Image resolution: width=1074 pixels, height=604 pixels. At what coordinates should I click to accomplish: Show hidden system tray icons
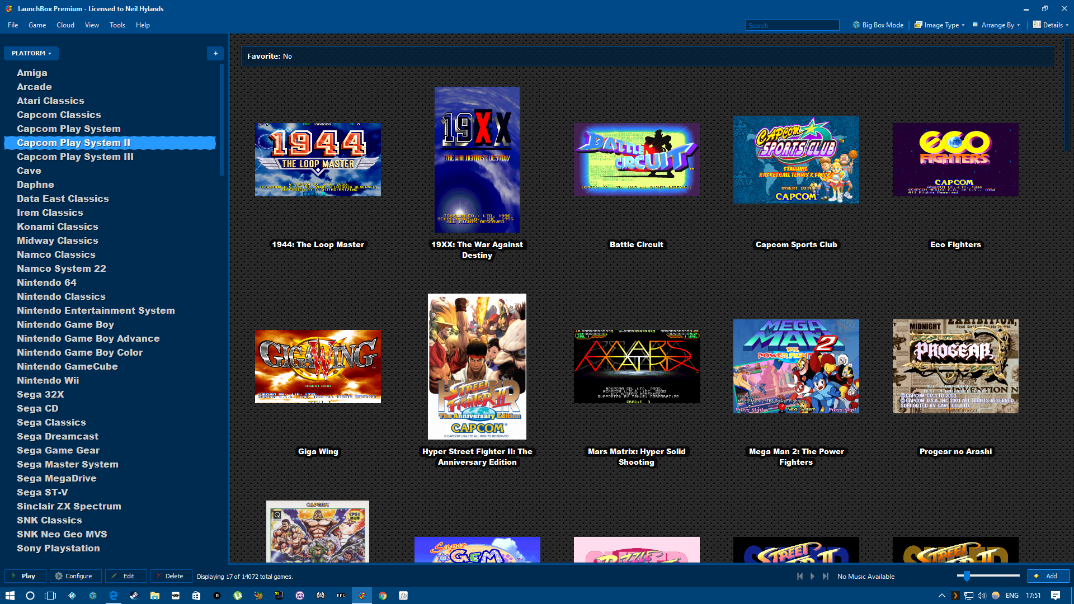click(942, 596)
